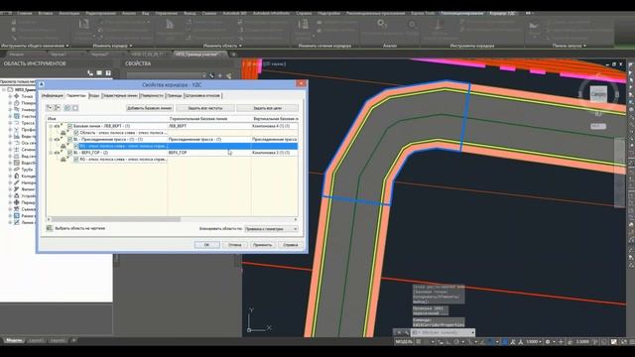Click the region icon of the selected RG row

click(x=63, y=146)
